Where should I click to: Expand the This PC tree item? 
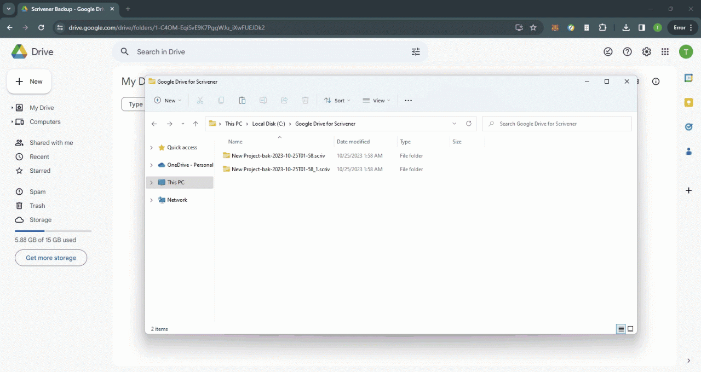(151, 182)
